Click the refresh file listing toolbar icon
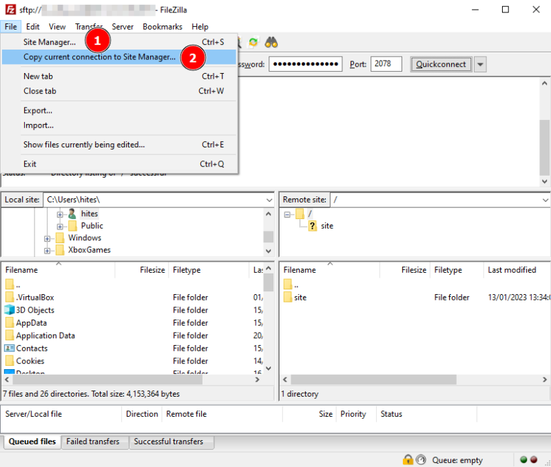 [x=253, y=43]
